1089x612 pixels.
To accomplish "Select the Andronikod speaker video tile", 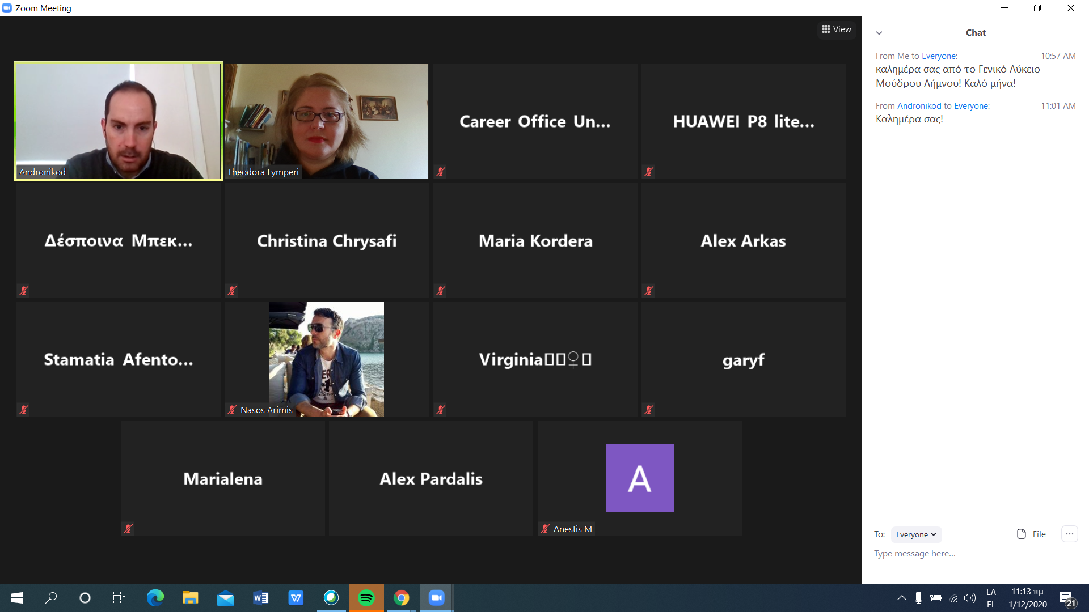I will tap(119, 121).
